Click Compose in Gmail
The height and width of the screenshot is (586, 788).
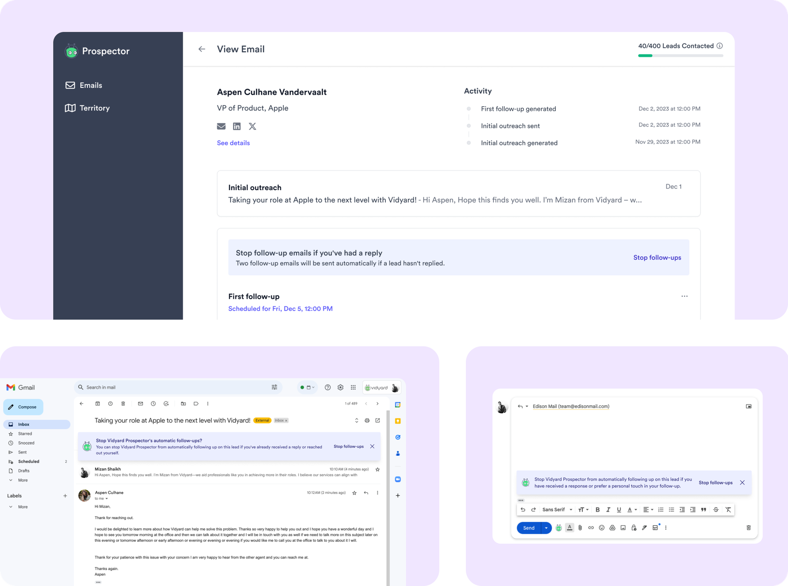pos(23,407)
